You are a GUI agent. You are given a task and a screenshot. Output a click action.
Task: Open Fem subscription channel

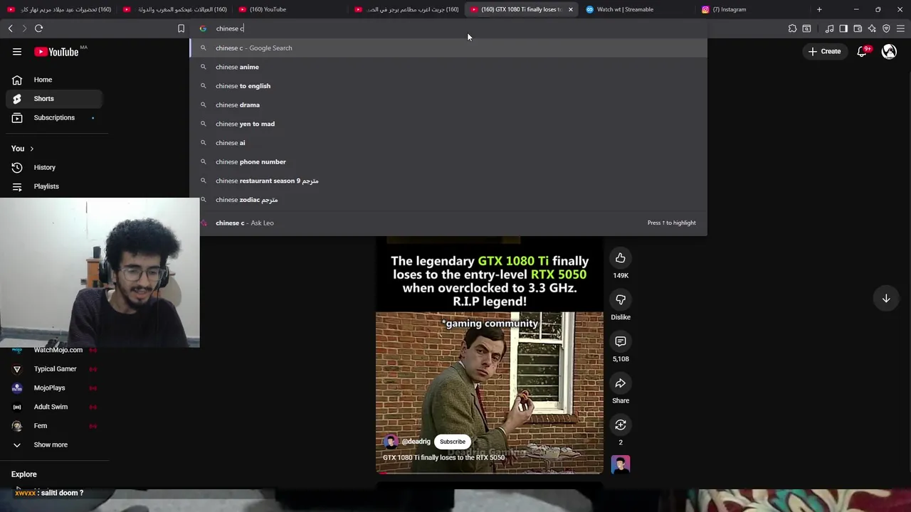click(x=54, y=426)
